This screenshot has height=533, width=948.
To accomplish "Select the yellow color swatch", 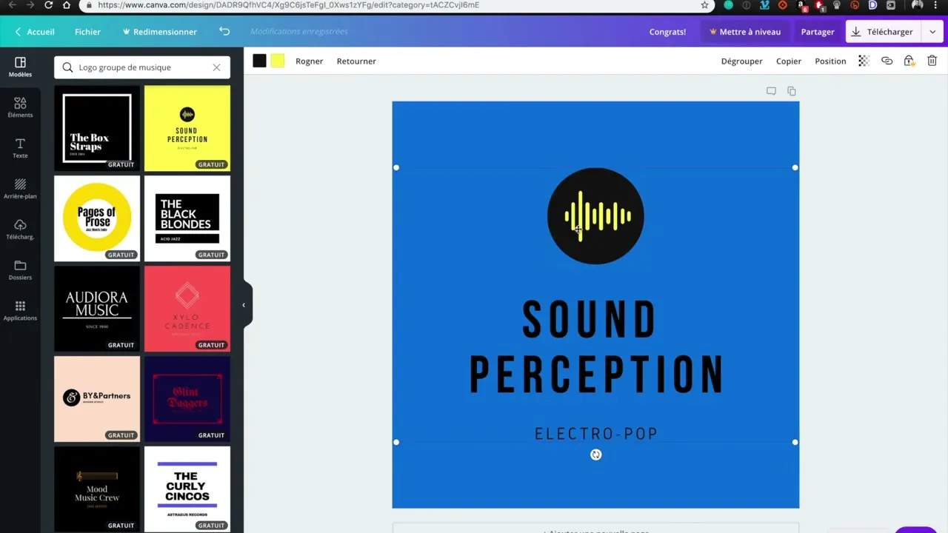I will pos(278,61).
